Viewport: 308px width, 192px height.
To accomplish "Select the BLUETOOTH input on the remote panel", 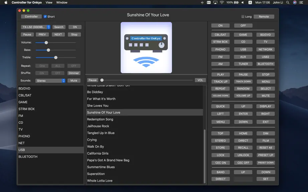I will [265, 64].
